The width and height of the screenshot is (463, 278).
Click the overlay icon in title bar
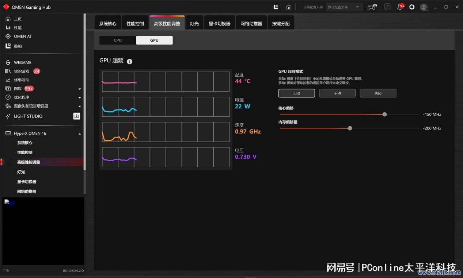pyautogui.click(x=276, y=7)
